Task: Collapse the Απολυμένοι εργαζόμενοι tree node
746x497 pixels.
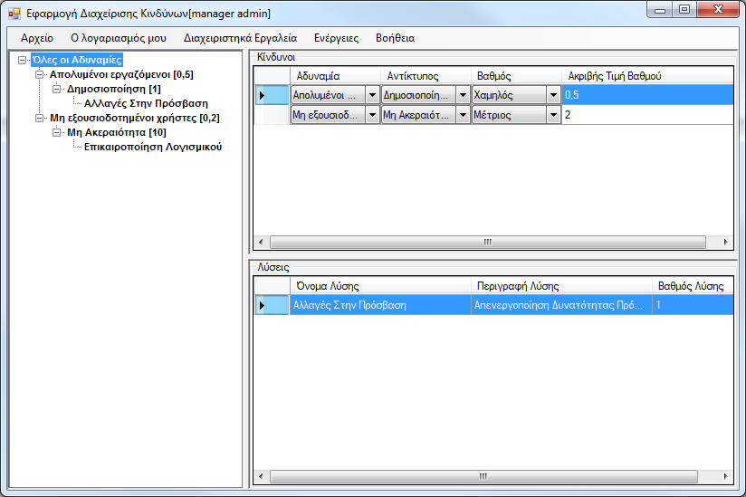Action: (40, 74)
